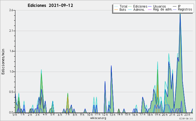Click the chart title 'Ediciones 2021-09-12'

pos(50,6)
